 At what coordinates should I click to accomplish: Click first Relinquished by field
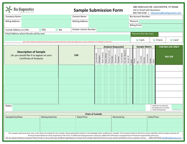(58, 121)
